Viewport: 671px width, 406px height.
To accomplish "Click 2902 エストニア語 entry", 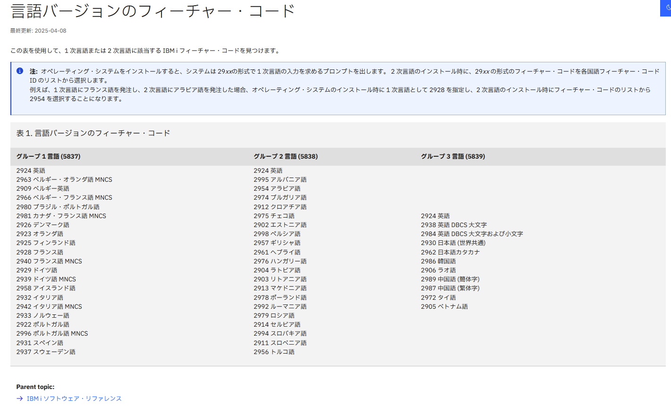I will point(280,225).
